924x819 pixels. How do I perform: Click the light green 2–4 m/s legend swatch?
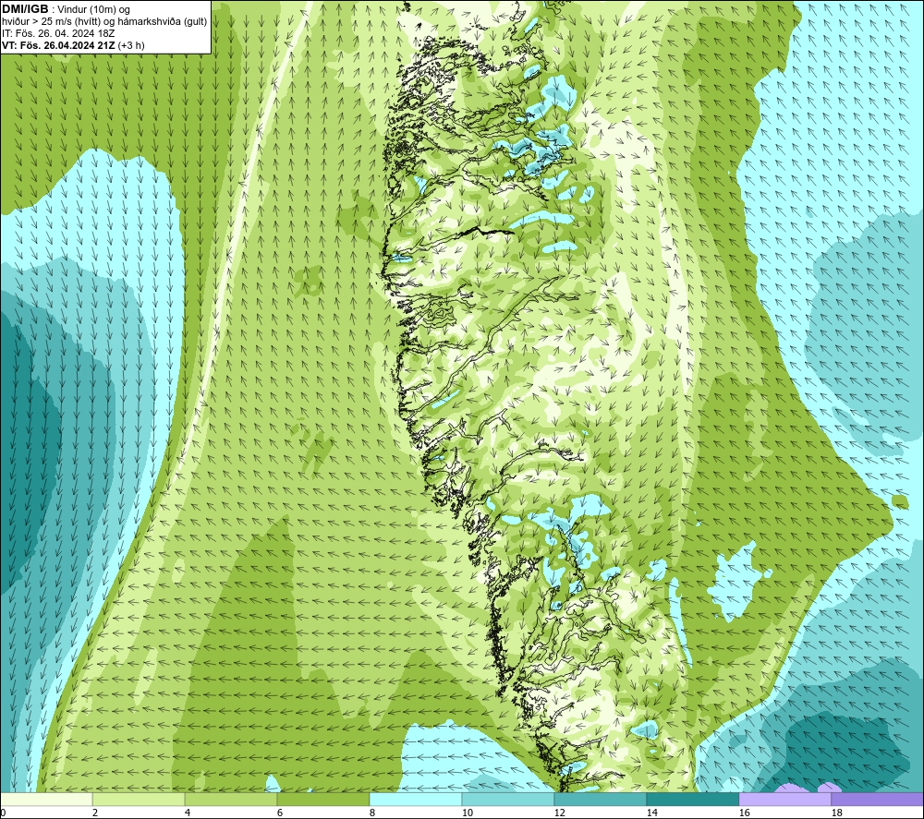(139, 799)
